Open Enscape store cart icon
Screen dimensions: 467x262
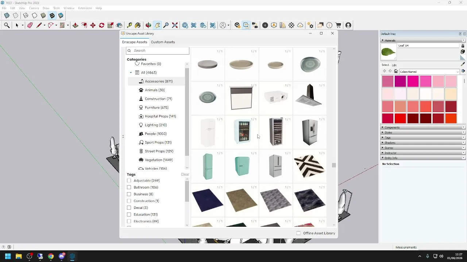[x=339, y=25]
